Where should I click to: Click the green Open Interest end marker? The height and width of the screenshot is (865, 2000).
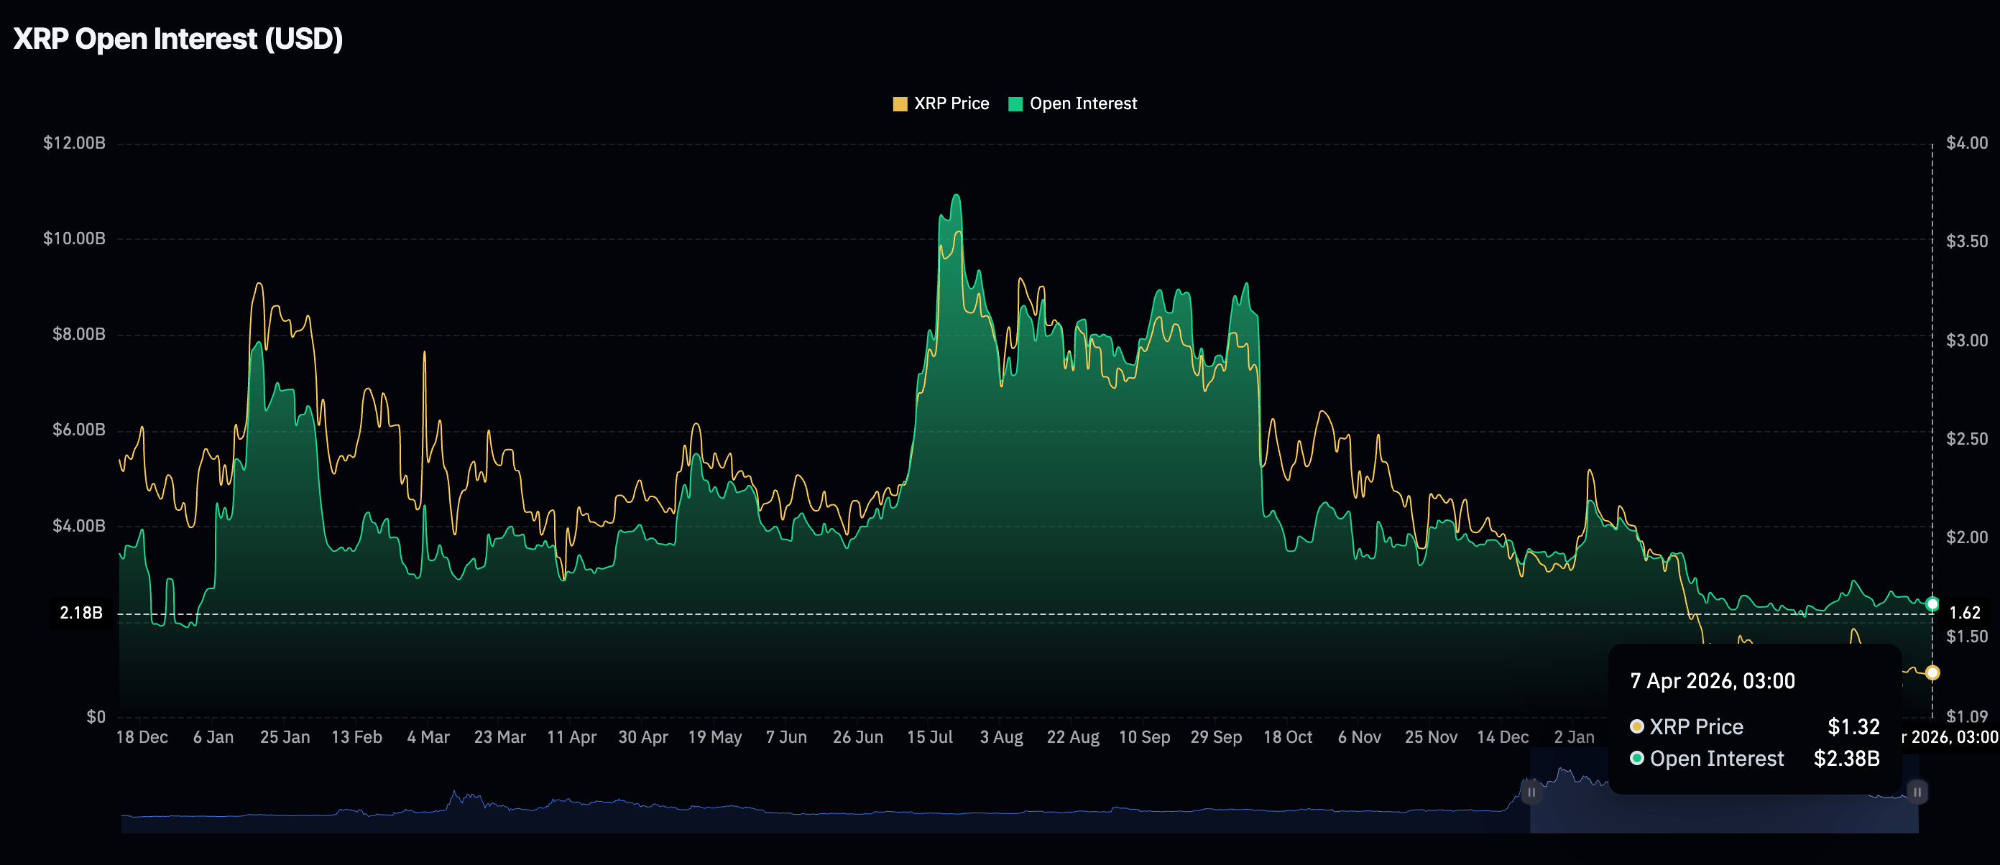tap(1932, 604)
